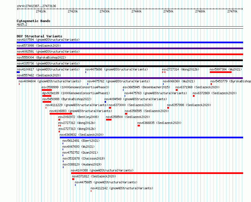Click the Cytogenetic Bands track title
Viewport: 251px width, 202px height.
click(34, 21)
